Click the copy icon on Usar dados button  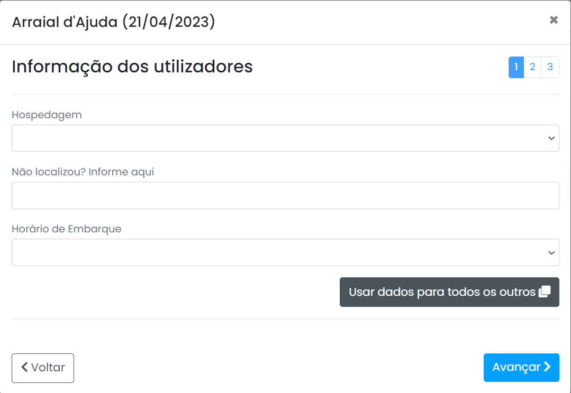[x=545, y=292]
